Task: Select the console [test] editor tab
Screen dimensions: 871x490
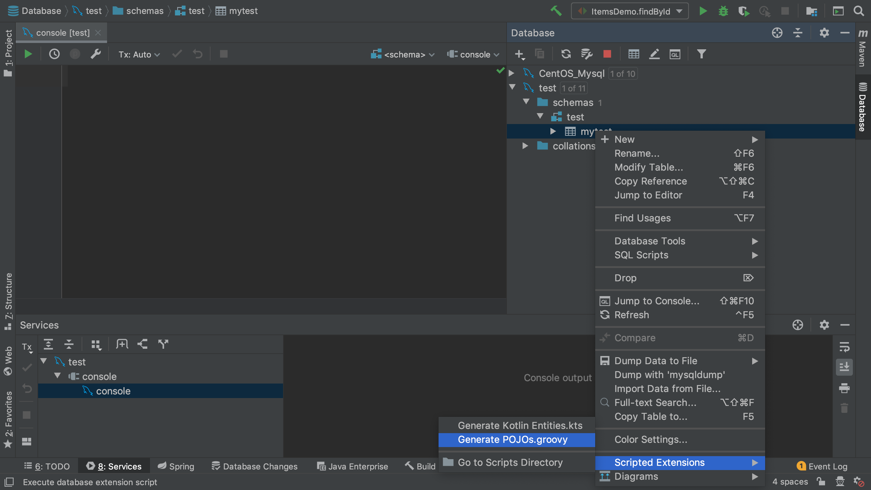Action: (x=63, y=33)
